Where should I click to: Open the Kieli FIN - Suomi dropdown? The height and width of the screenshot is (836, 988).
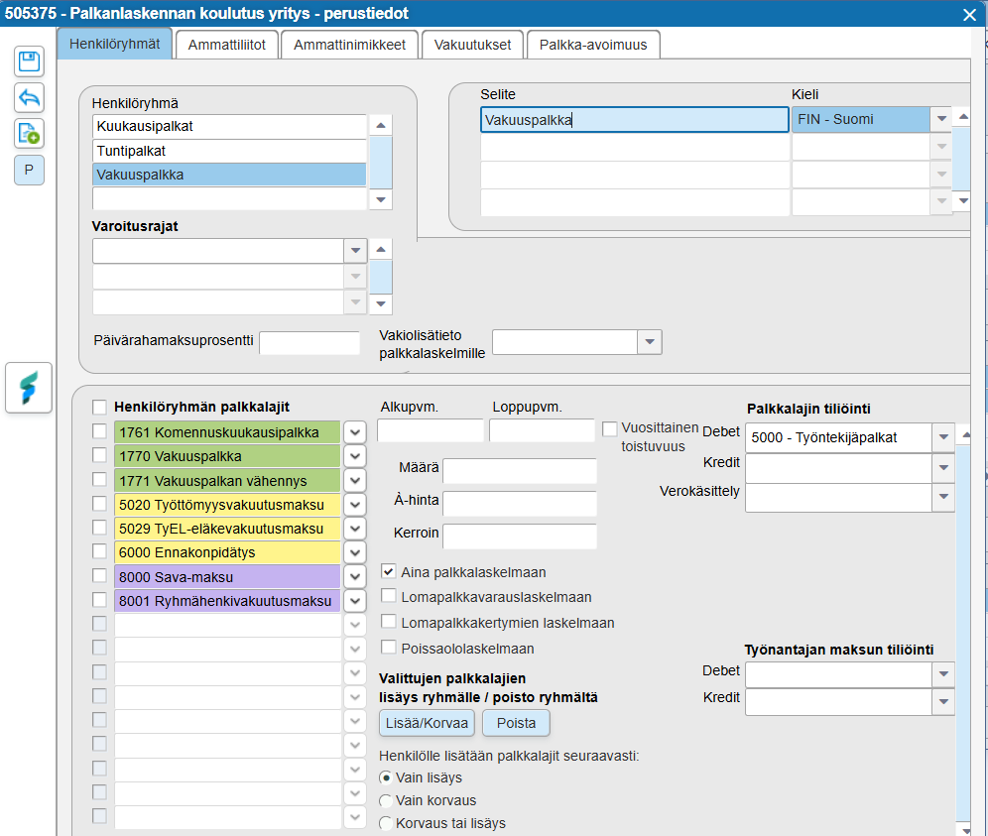point(941,119)
